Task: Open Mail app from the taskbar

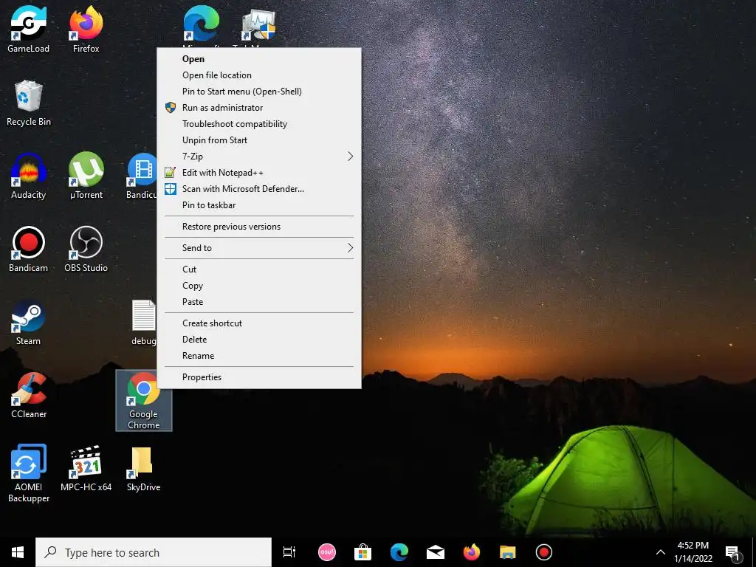Action: [x=436, y=552]
